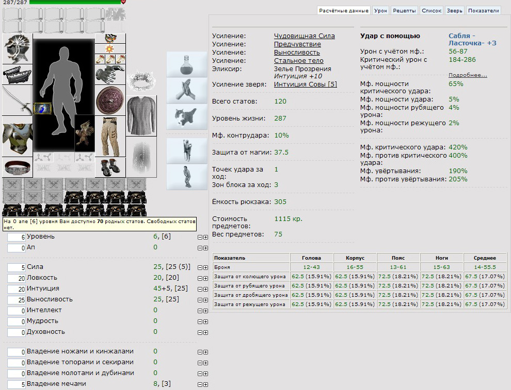The image size is (511, 390).
Task: Click the Сабля -Ласточка- +3 weapon name
Action: click(x=472, y=39)
